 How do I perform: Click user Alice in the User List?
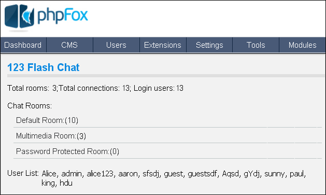tap(49, 174)
